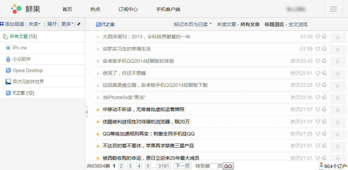The height and width of the screenshot is (170, 348).
Task: Go to page 2
Action: click(x=121, y=166)
